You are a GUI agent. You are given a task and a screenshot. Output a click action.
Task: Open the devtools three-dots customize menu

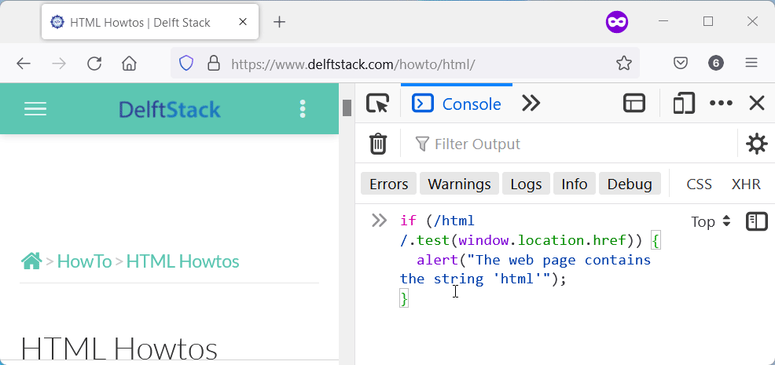point(721,104)
